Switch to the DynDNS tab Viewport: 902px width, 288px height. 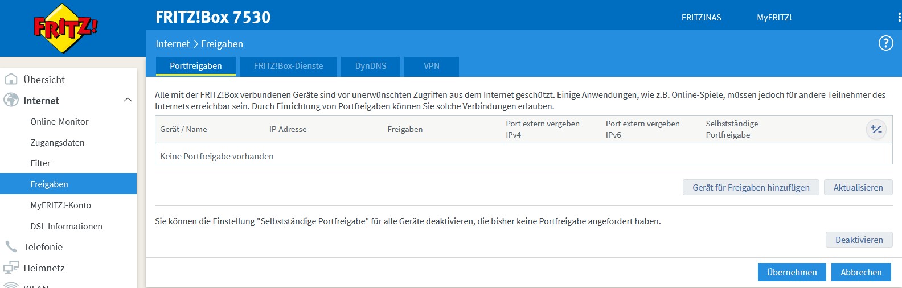tap(370, 66)
